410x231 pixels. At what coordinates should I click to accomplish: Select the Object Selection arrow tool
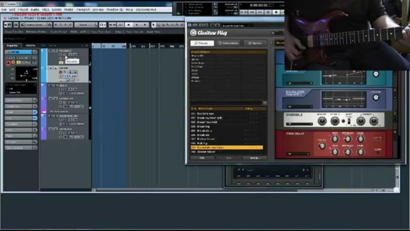pyautogui.click(x=154, y=25)
